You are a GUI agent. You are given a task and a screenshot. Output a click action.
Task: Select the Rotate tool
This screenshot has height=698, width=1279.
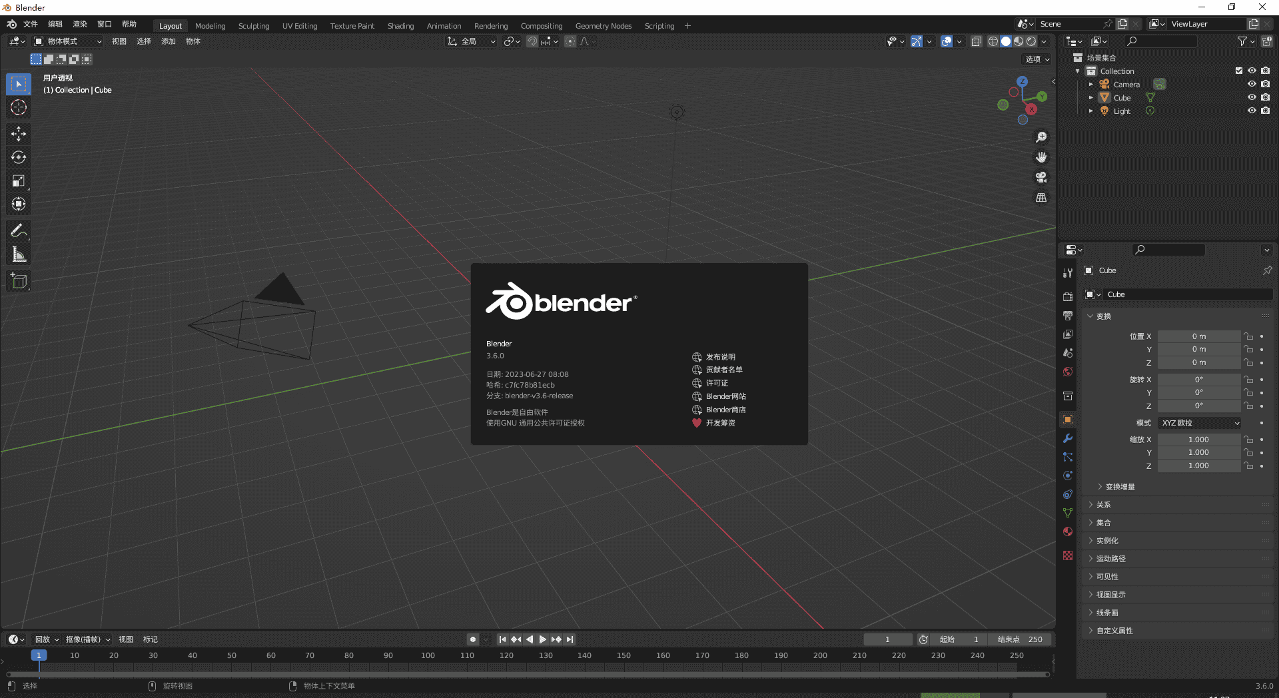tap(19, 157)
